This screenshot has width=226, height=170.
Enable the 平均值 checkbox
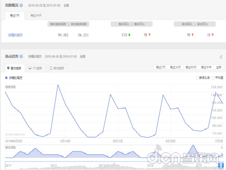pos(213,78)
